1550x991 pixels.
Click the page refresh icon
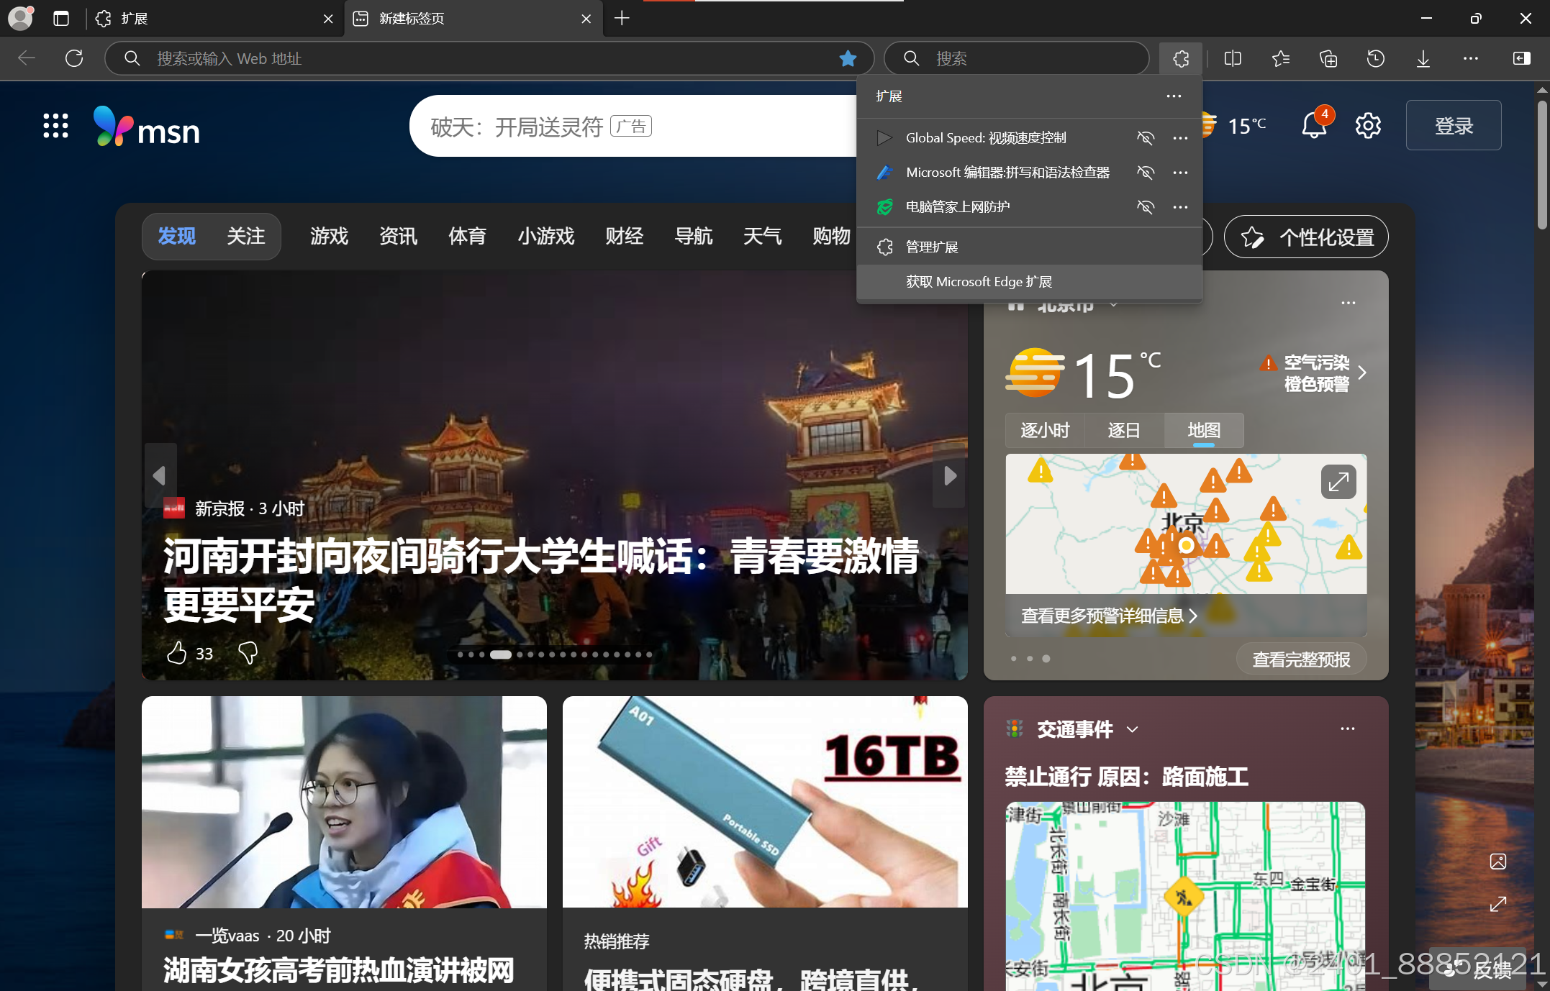73,58
